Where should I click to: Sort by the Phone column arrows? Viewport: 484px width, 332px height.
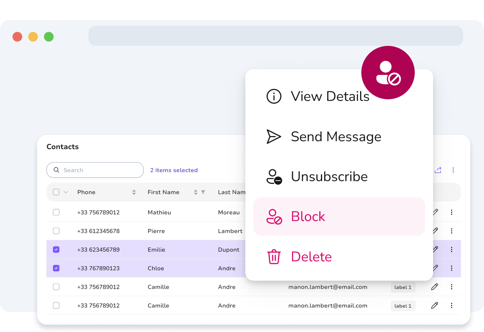click(x=134, y=192)
